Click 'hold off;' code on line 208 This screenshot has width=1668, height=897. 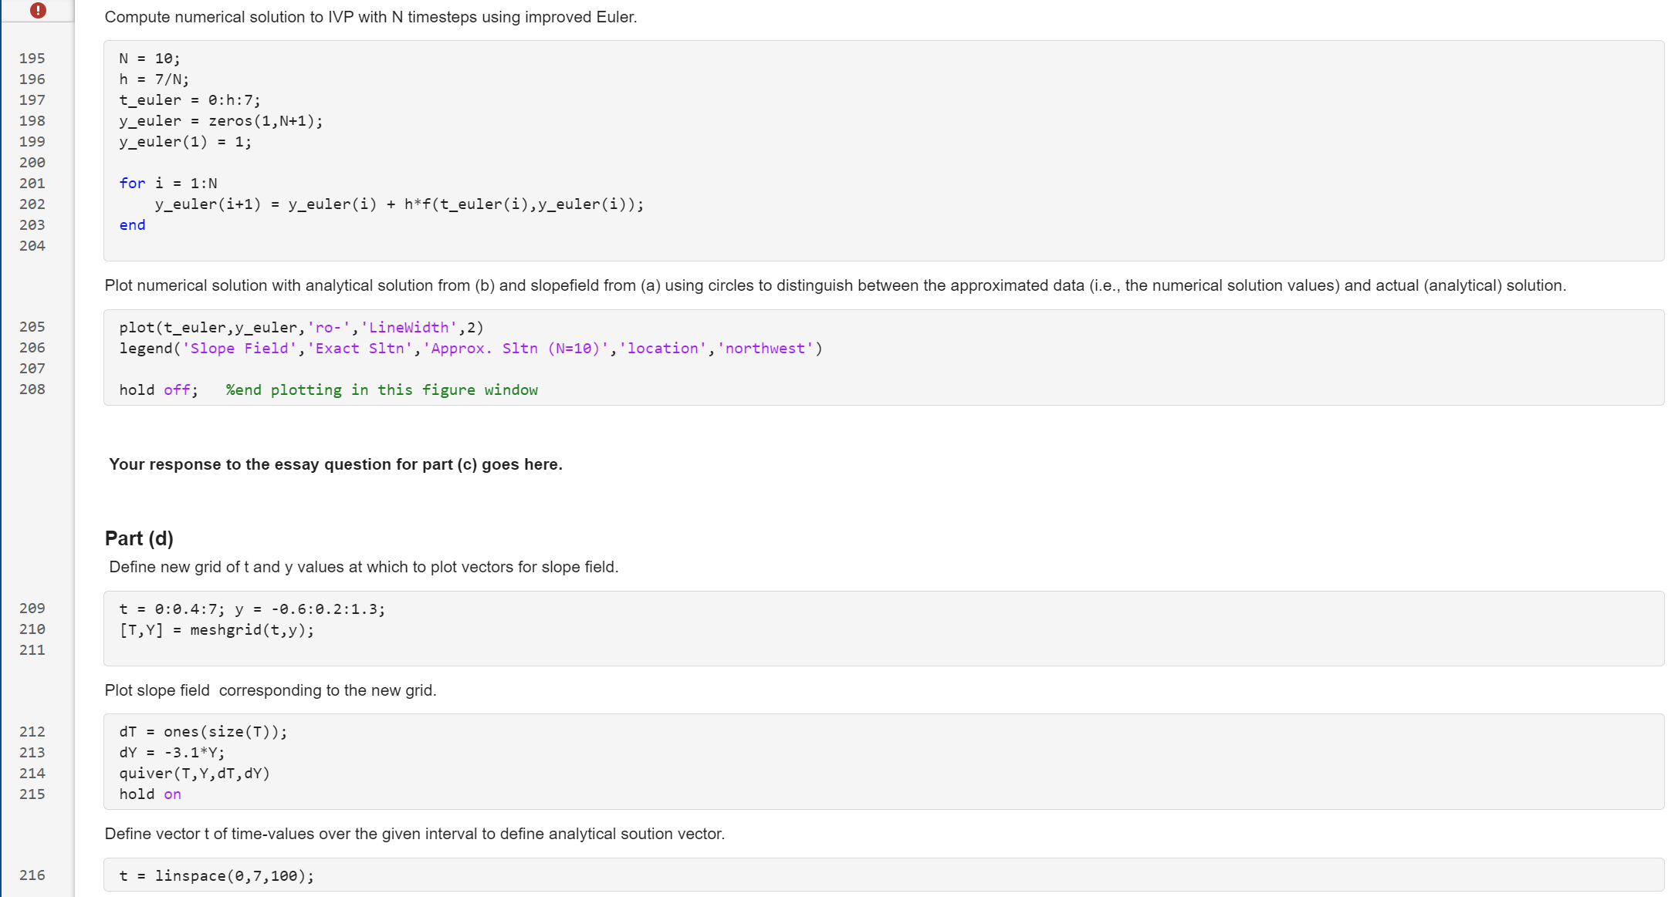[x=158, y=390]
